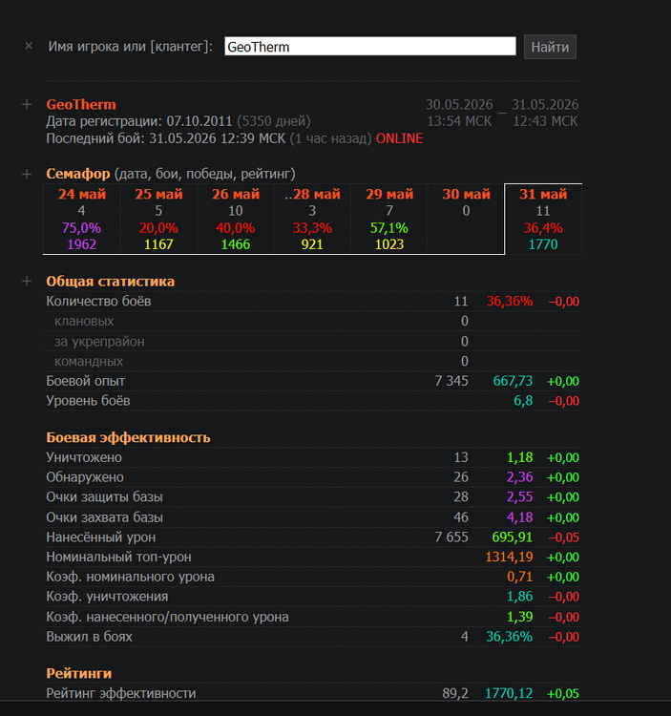This screenshot has height=716, width=671.
Task: Click the start date 30.05.2026
Action: point(459,105)
